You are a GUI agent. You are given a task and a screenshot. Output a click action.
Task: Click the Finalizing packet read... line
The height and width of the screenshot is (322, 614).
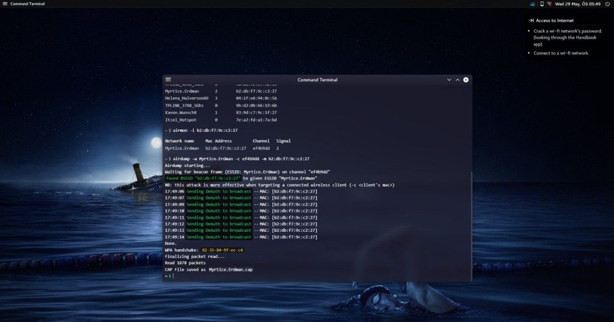point(194,257)
